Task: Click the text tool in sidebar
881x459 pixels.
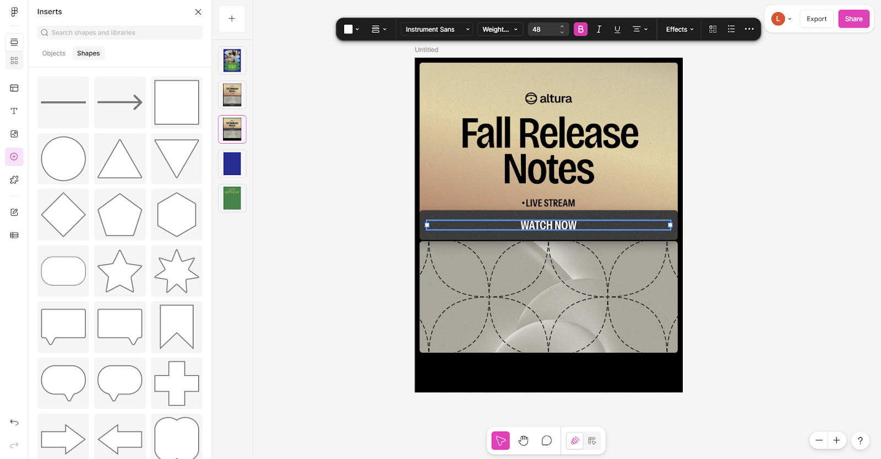Action: point(14,111)
